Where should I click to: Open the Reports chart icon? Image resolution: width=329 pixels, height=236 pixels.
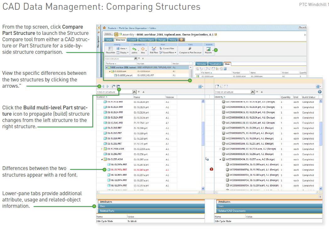coord(209,49)
